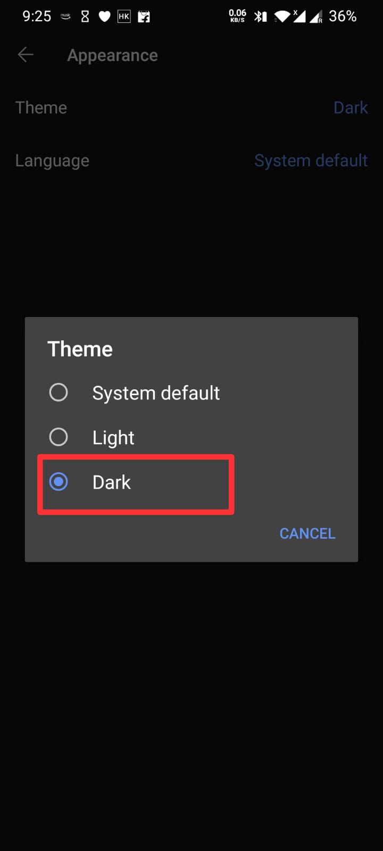Select the Dark theme radio button
The height and width of the screenshot is (851, 383).
point(59,482)
